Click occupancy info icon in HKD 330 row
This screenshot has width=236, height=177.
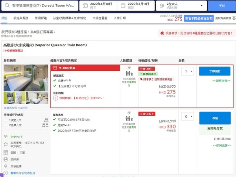coord(129,113)
